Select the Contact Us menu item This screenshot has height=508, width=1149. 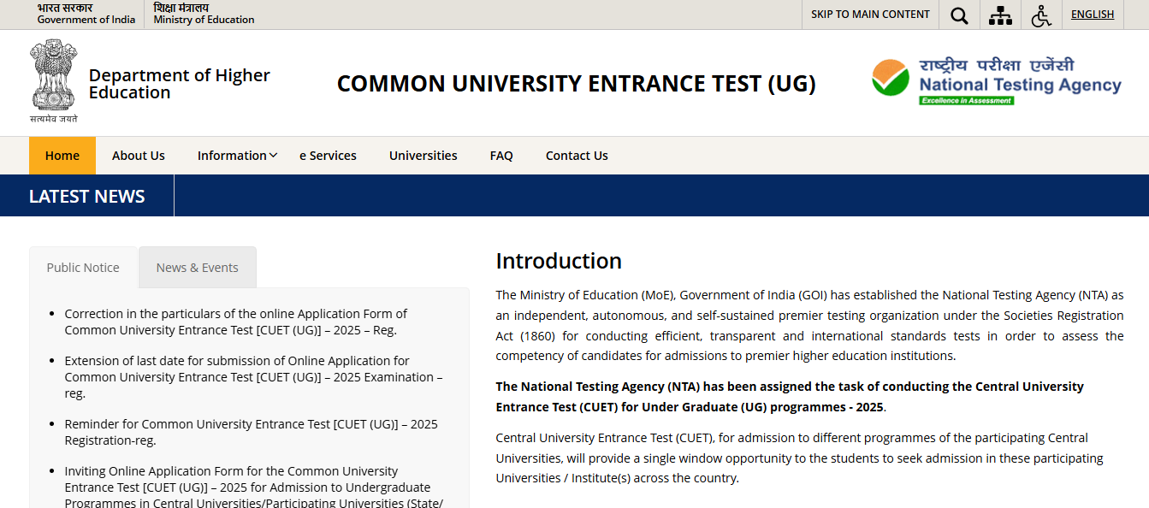pos(577,155)
